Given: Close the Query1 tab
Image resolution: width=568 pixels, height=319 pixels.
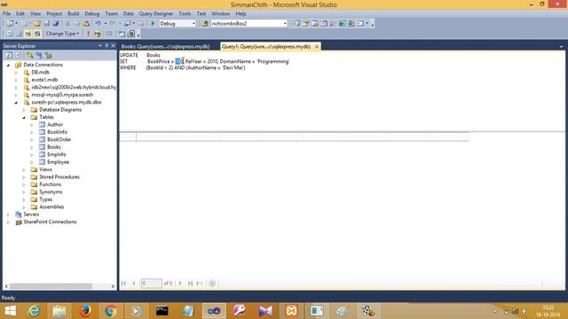Looking at the screenshot, I should tap(317, 47).
